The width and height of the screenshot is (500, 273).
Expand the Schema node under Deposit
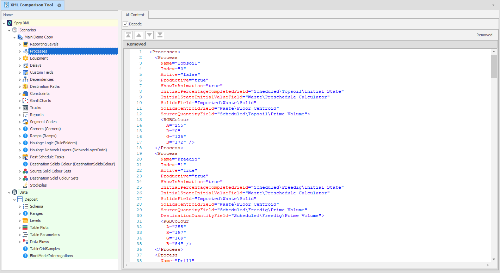(x=20, y=206)
